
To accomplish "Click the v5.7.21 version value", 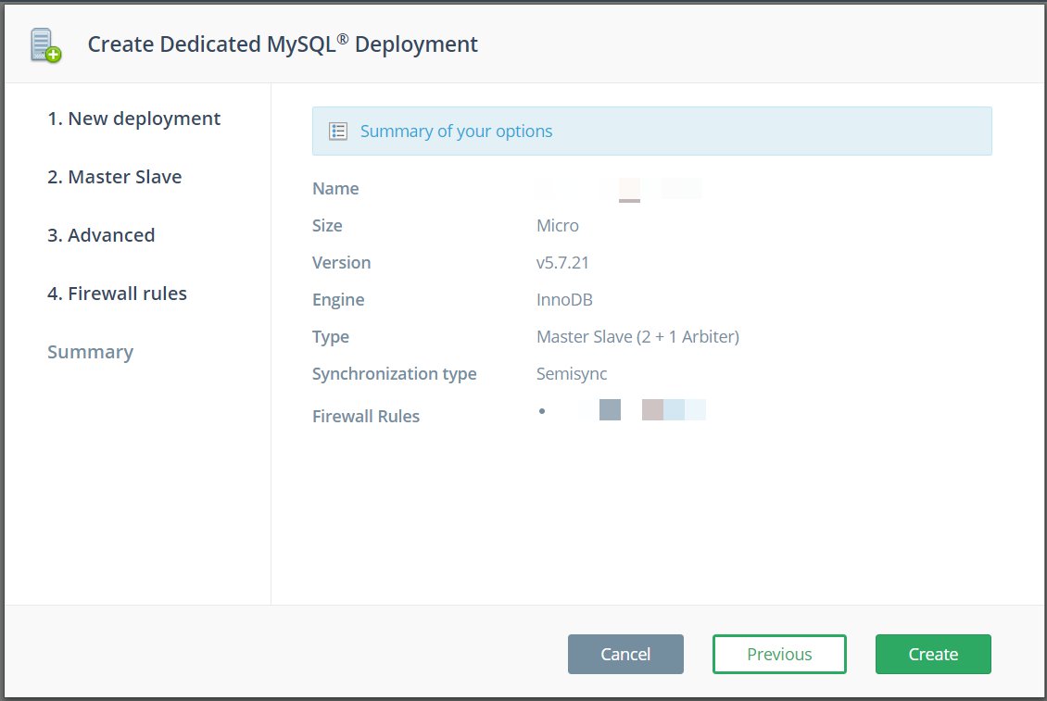I will (562, 263).
